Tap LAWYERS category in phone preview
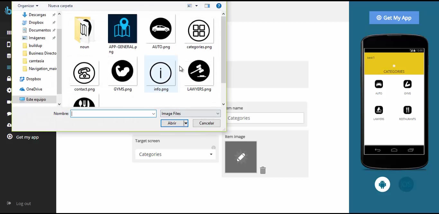This screenshot has height=214, width=439. click(x=379, y=113)
